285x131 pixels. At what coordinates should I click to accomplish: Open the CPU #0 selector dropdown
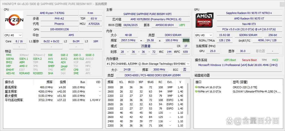(13, 35)
